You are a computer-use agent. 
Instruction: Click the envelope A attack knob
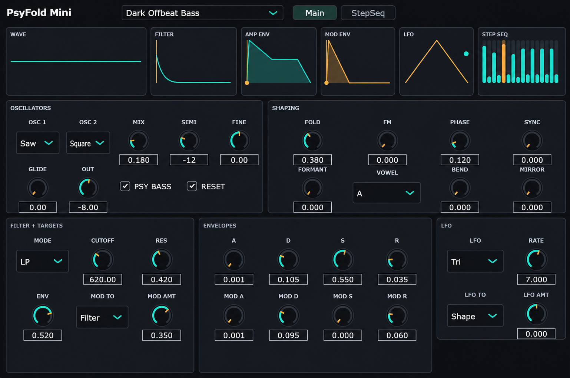point(234,260)
